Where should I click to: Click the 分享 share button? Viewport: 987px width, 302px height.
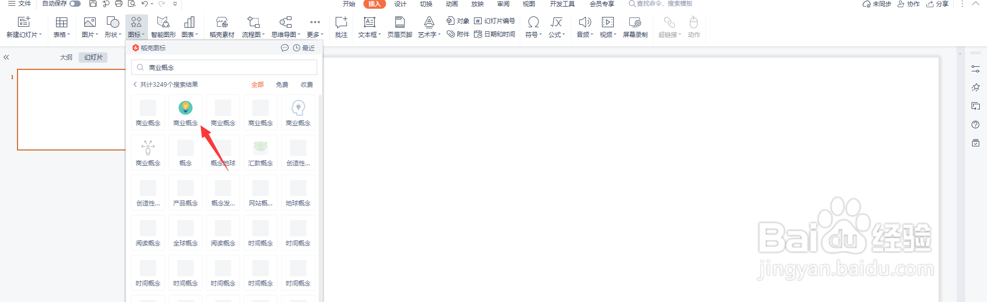tap(937, 4)
